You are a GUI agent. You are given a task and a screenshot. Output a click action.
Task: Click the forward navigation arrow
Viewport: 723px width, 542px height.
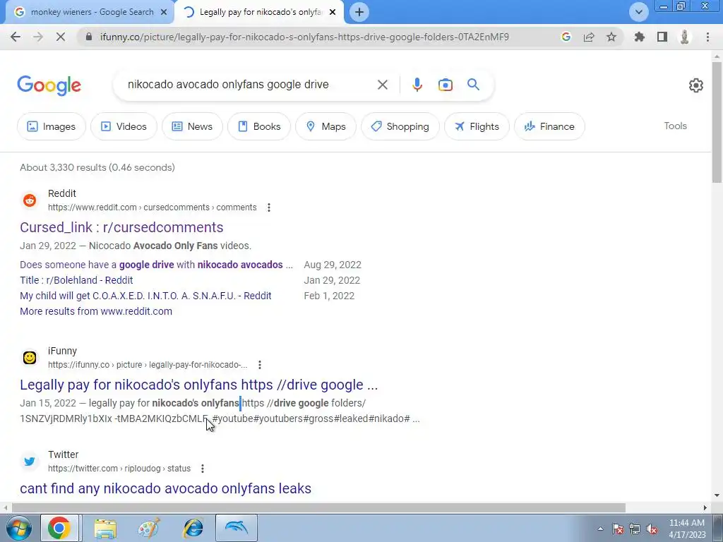click(x=38, y=37)
